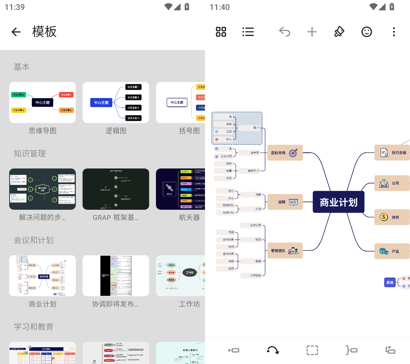410x364 pixels.
Task: Select the 括号图 template thumbnail
Action: [x=180, y=102]
